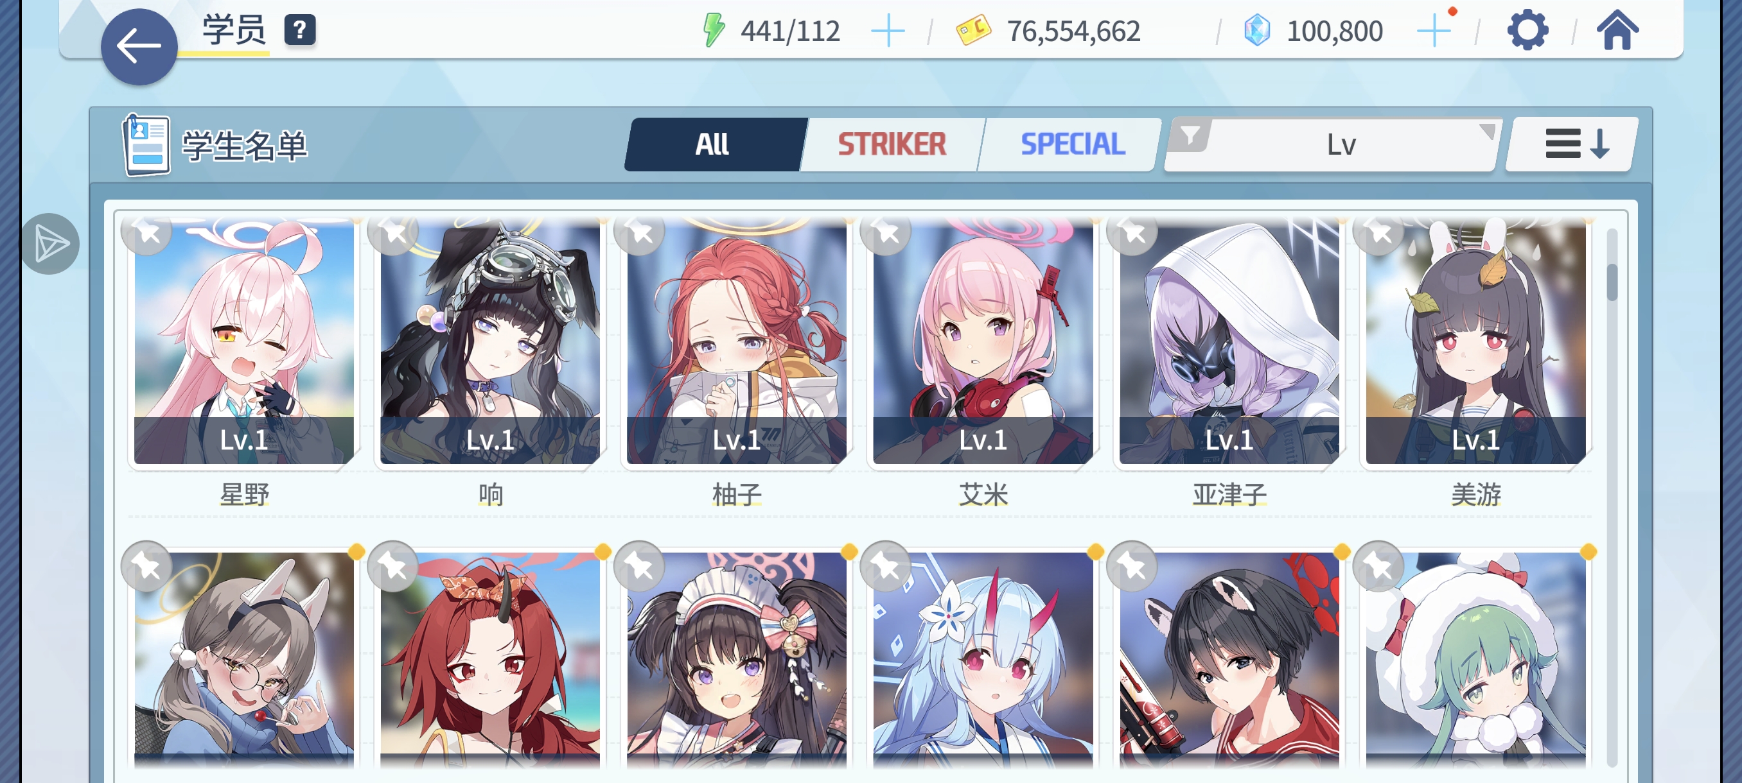Click the back arrow button

(139, 47)
